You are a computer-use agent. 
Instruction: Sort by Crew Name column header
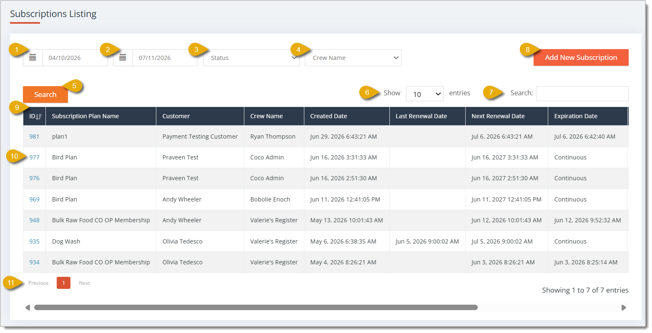[274, 116]
